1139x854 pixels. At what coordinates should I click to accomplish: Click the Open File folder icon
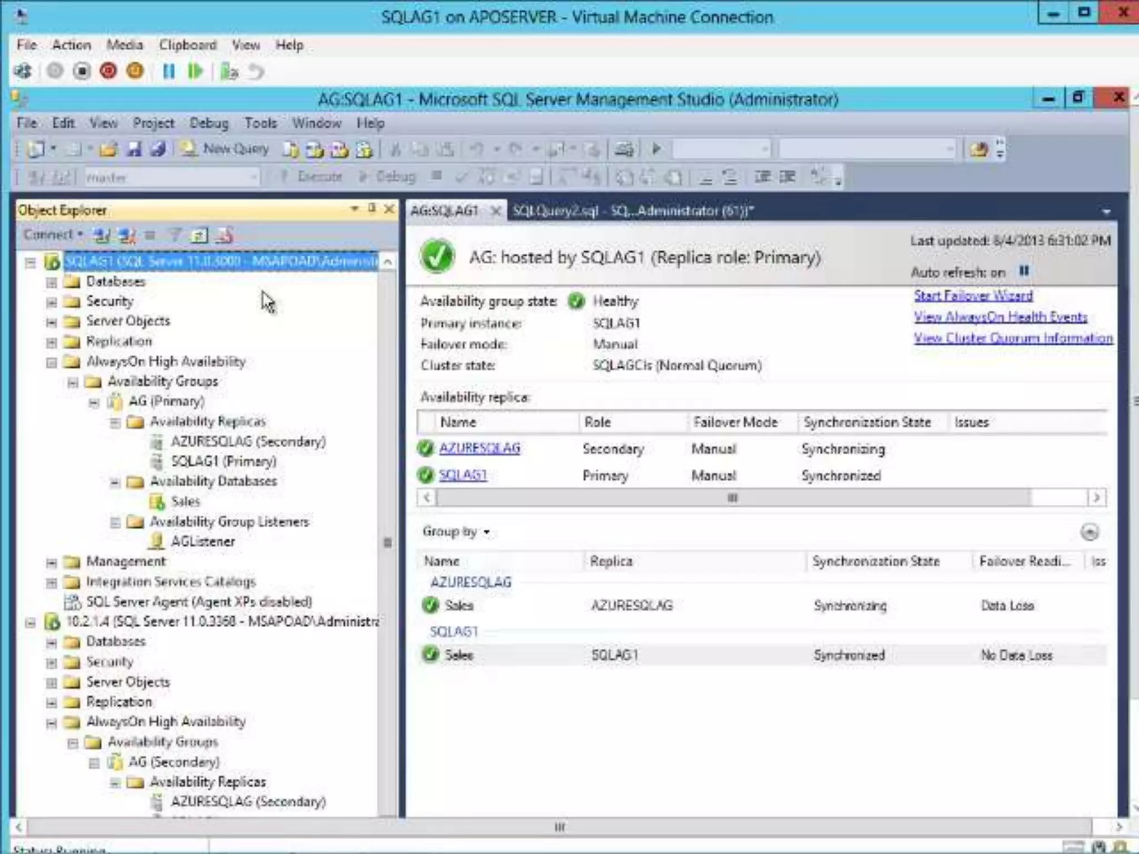[x=108, y=149]
